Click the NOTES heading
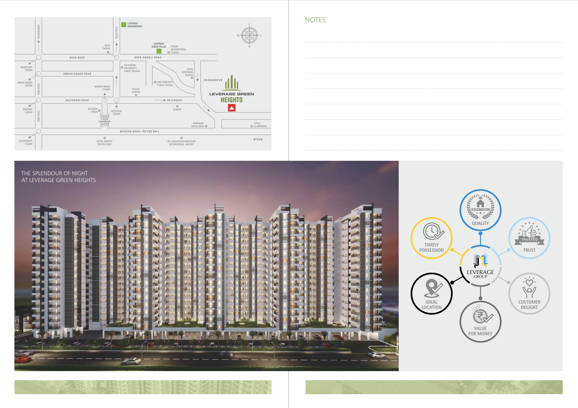Viewport: 578px width, 408px height. tap(315, 20)
